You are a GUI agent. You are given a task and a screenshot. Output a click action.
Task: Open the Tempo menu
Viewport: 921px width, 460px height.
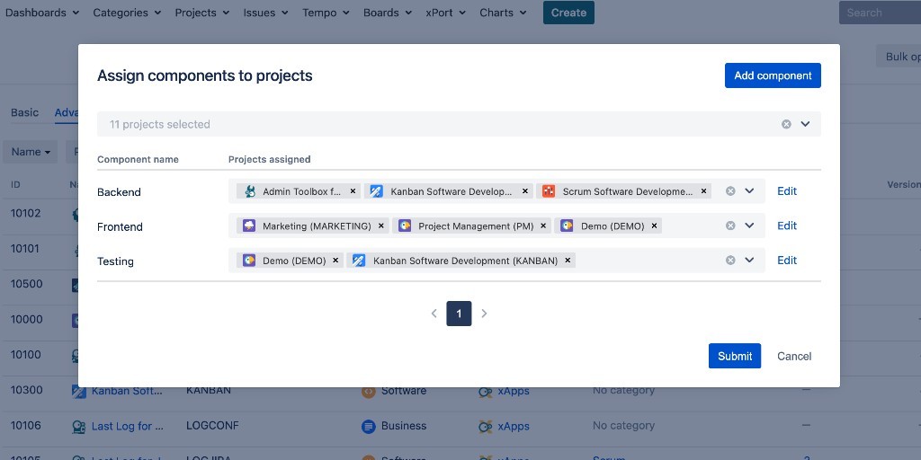pyautogui.click(x=326, y=13)
